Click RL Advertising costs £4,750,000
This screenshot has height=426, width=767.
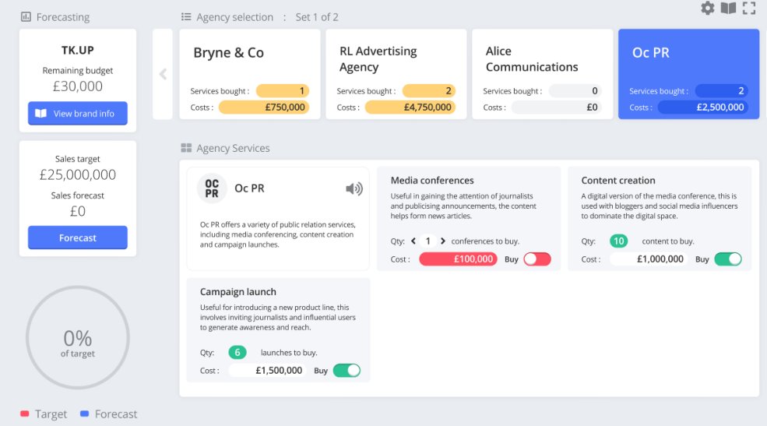tap(410, 107)
